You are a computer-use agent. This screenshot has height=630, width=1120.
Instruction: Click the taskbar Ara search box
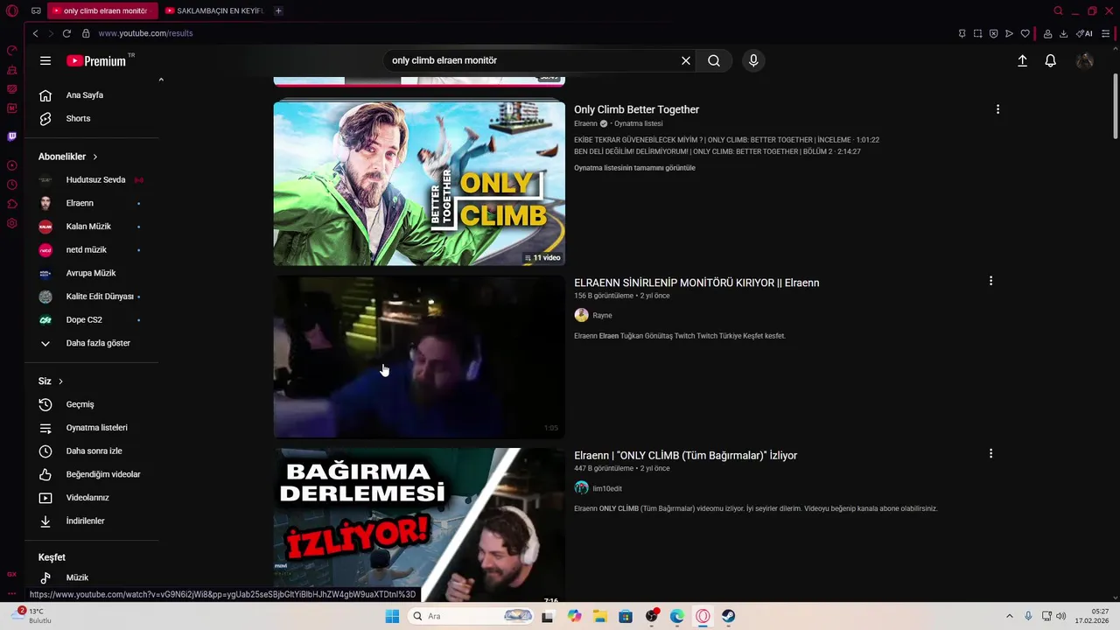coord(470,616)
